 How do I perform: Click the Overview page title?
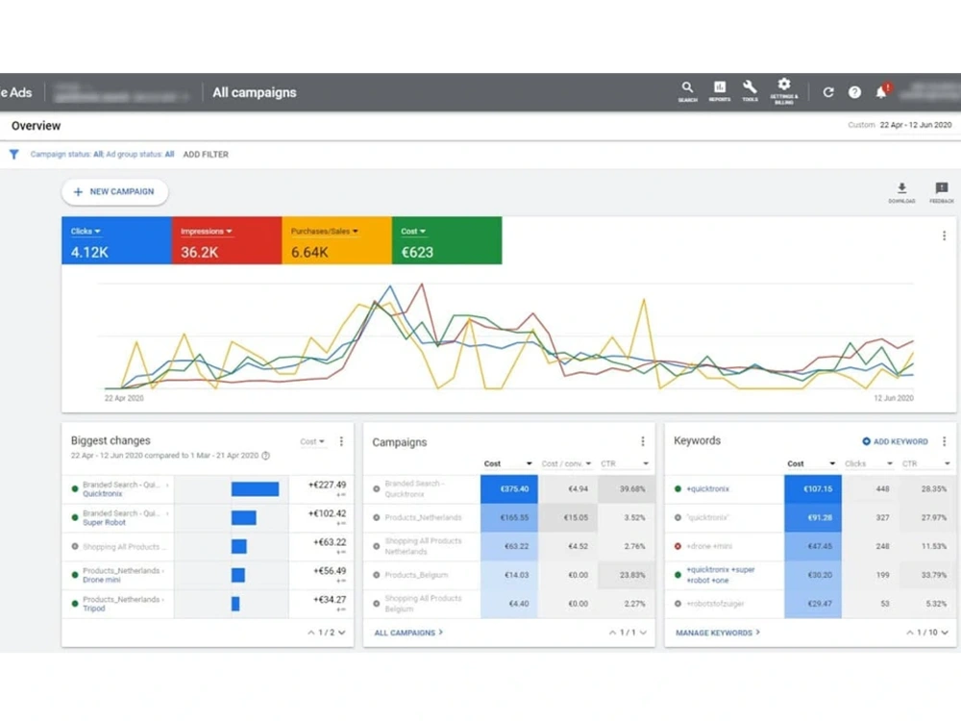click(x=37, y=126)
